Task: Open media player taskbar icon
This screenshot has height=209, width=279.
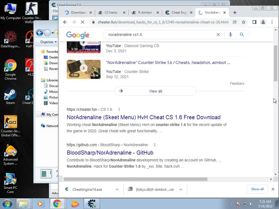Action: point(40,204)
